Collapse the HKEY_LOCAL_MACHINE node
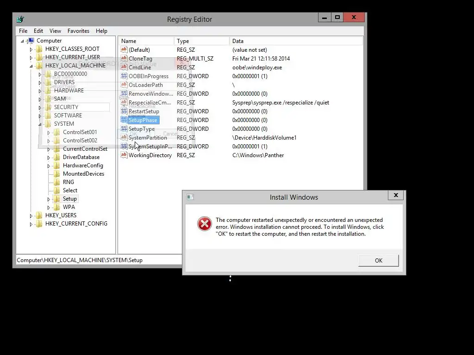 click(x=31, y=66)
